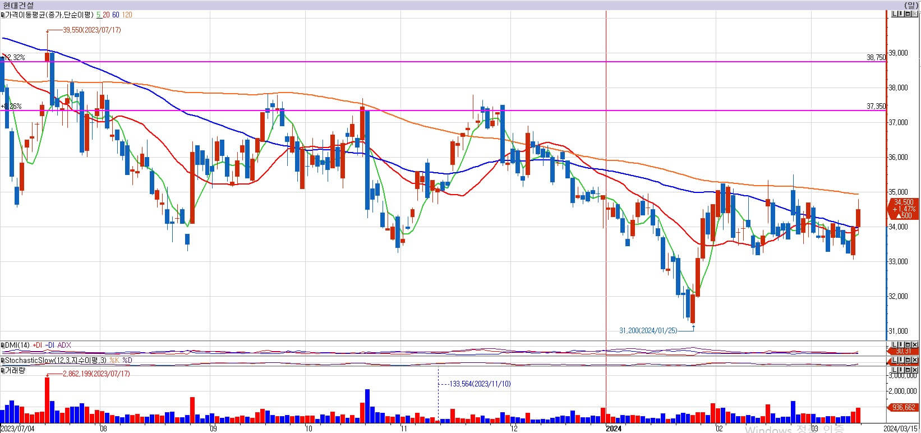
Task: Select the %D legend label
Action: [127, 360]
